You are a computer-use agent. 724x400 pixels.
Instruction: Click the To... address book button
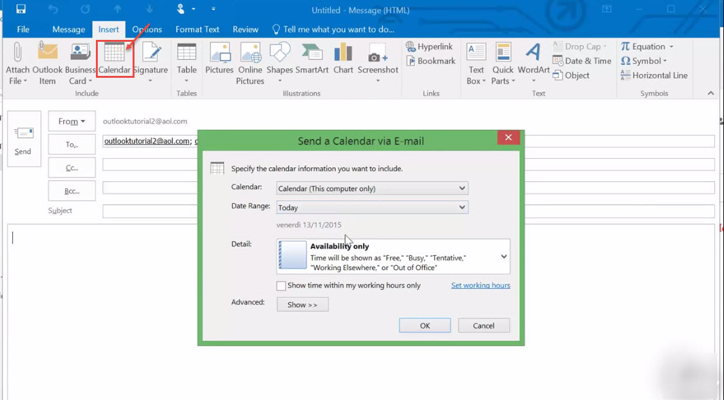click(x=71, y=145)
